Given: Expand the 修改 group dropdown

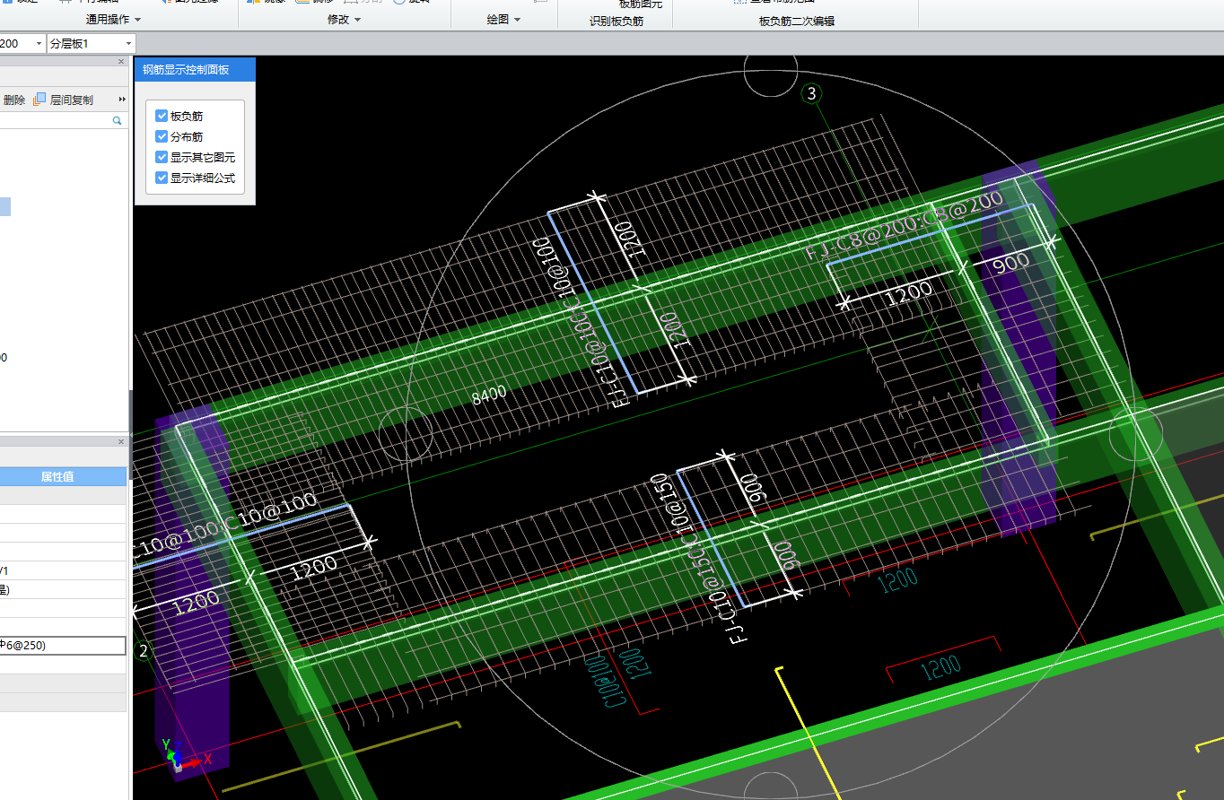Looking at the screenshot, I should [345, 20].
